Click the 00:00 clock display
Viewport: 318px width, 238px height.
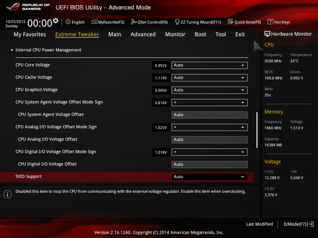(x=40, y=23)
